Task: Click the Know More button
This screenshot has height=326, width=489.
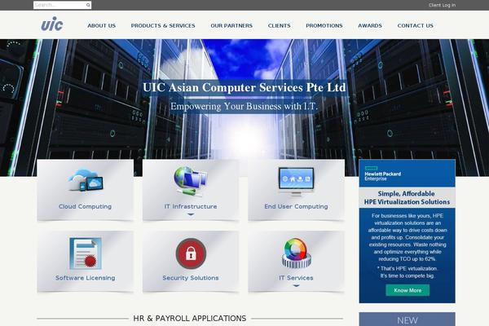Action: point(407,290)
